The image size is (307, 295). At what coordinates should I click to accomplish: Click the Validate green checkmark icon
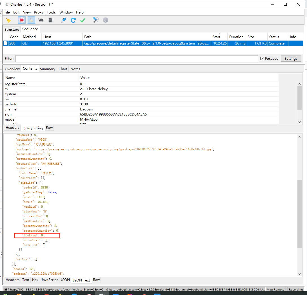[x=83, y=20]
